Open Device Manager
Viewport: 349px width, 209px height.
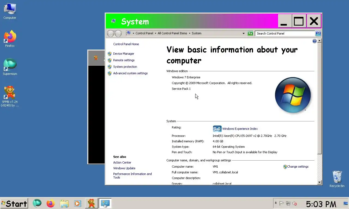click(x=124, y=54)
